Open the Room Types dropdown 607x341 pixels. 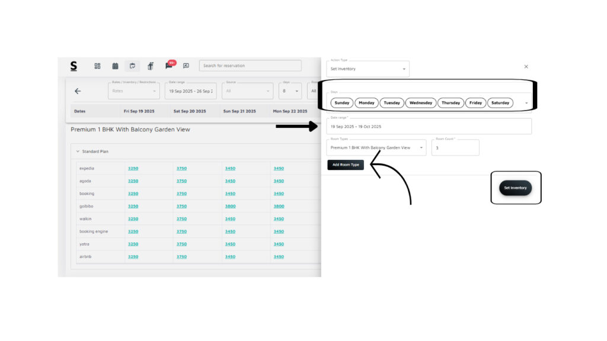(x=376, y=147)
